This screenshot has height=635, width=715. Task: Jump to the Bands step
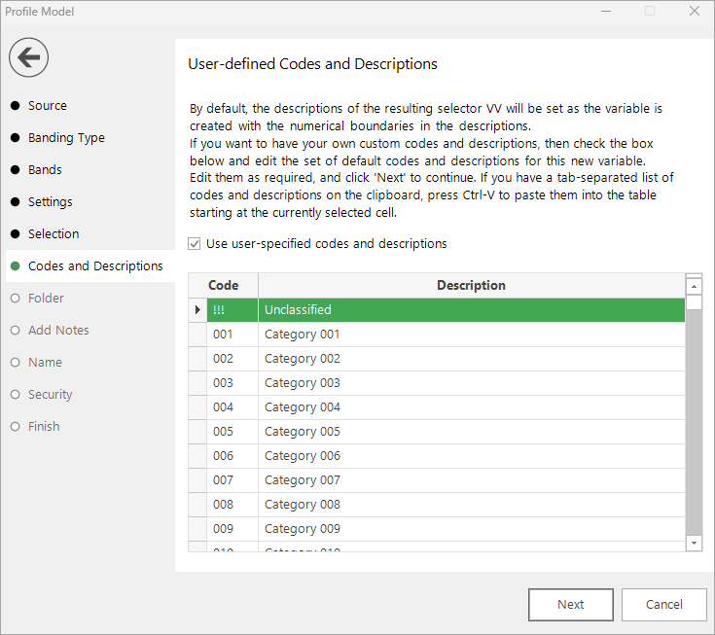(x=45, y=169)
